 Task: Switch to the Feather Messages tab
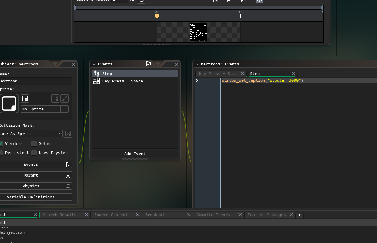point(267,215)
